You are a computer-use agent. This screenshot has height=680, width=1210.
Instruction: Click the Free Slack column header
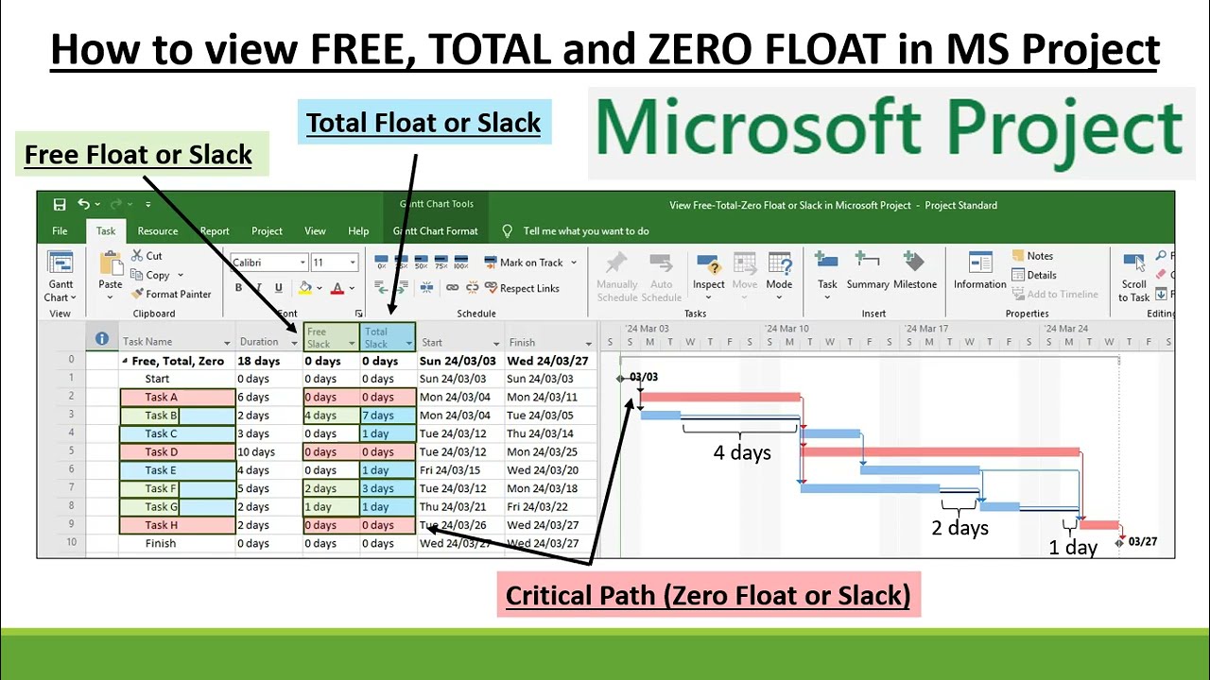point(331,337)
